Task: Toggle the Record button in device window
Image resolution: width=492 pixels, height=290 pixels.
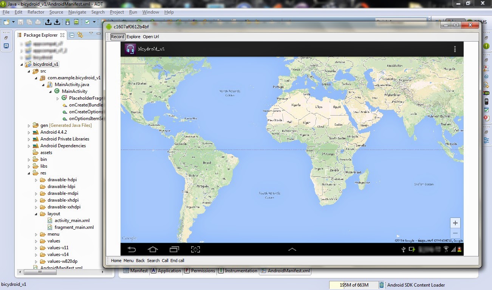Action: point(118,37)
